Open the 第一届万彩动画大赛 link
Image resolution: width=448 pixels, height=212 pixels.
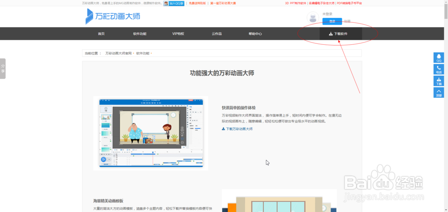click(x=223, y=4)
